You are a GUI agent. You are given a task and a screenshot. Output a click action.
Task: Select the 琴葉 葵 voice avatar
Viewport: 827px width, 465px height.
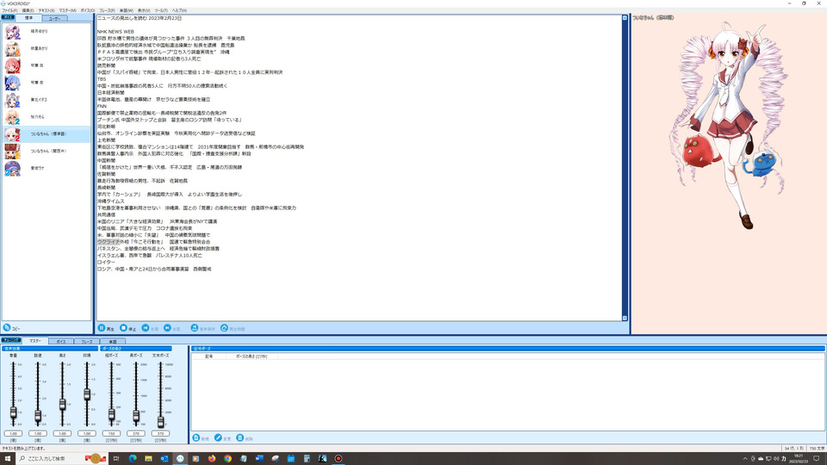click(x=13, y=83)
